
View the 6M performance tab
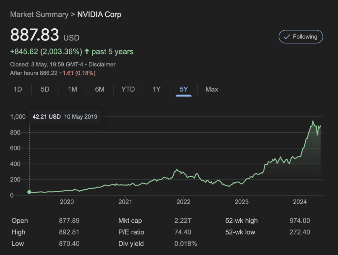tap(100, 89)
